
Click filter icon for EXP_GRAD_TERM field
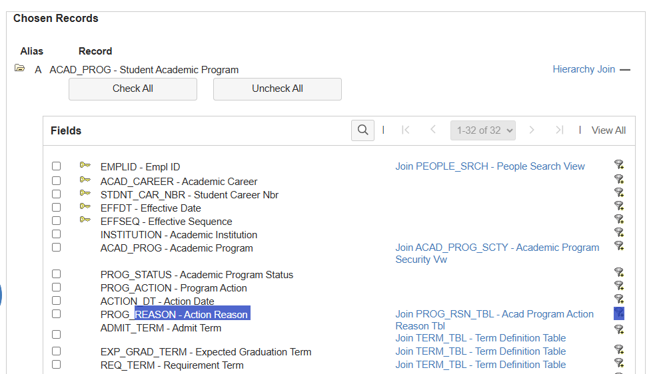point(619,349)
